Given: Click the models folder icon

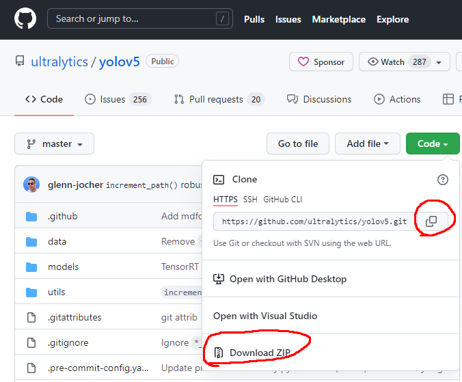Looking at the screenshot, I should click(31, 267).
